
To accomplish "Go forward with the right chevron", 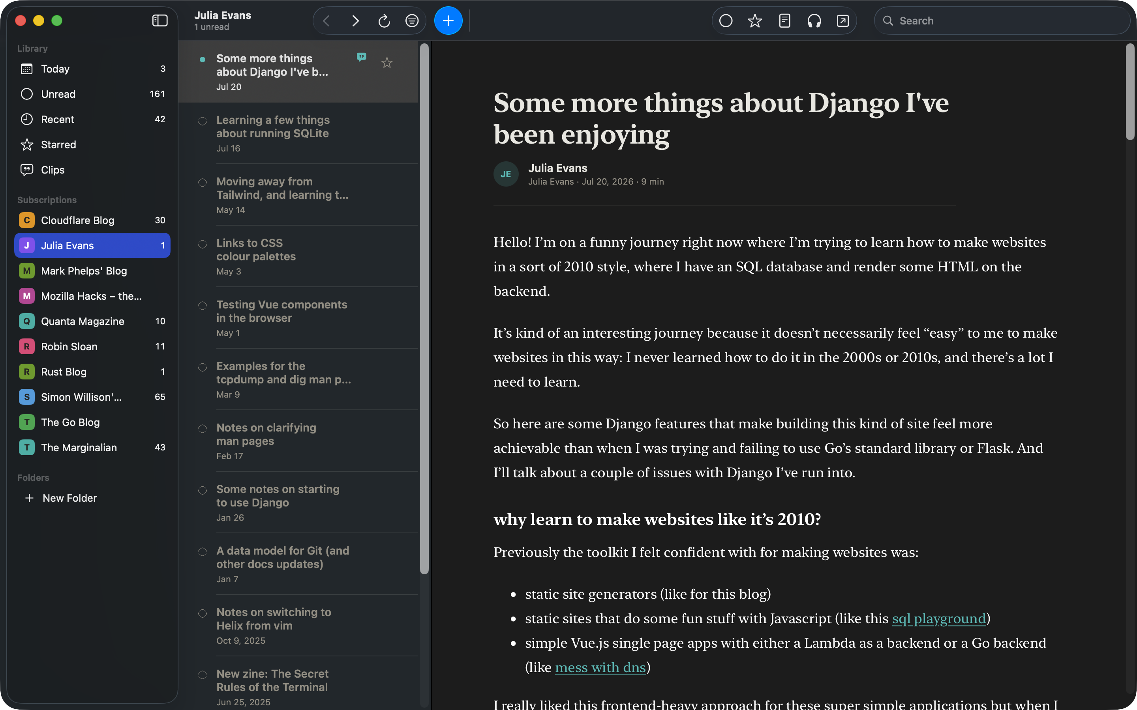I will click(355, 21).
